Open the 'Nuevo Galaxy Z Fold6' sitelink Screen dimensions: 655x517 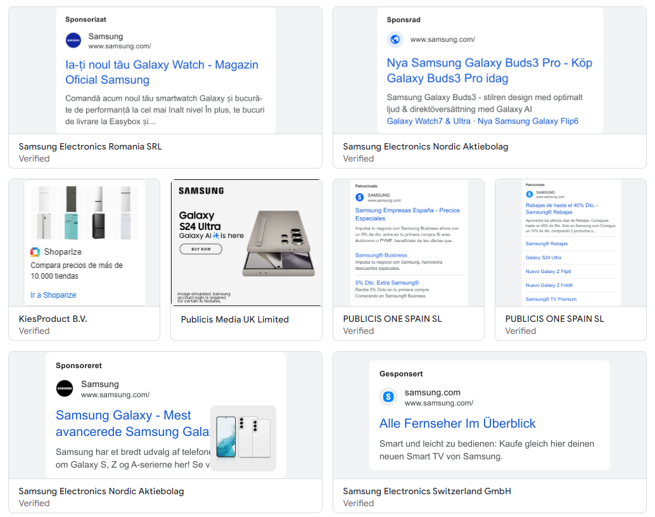(x=549, y=285)
